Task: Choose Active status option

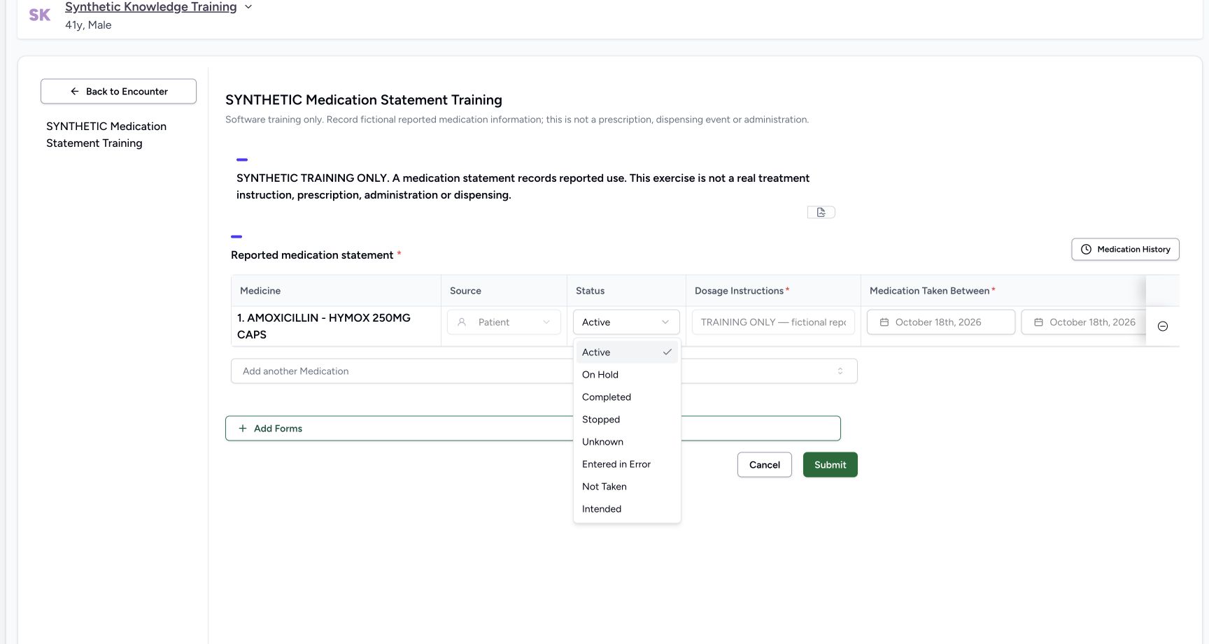Action: click(x=627, y=352)
